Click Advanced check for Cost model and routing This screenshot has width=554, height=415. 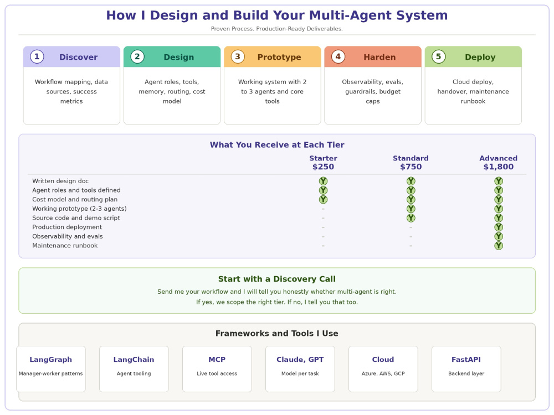[499, 199]
